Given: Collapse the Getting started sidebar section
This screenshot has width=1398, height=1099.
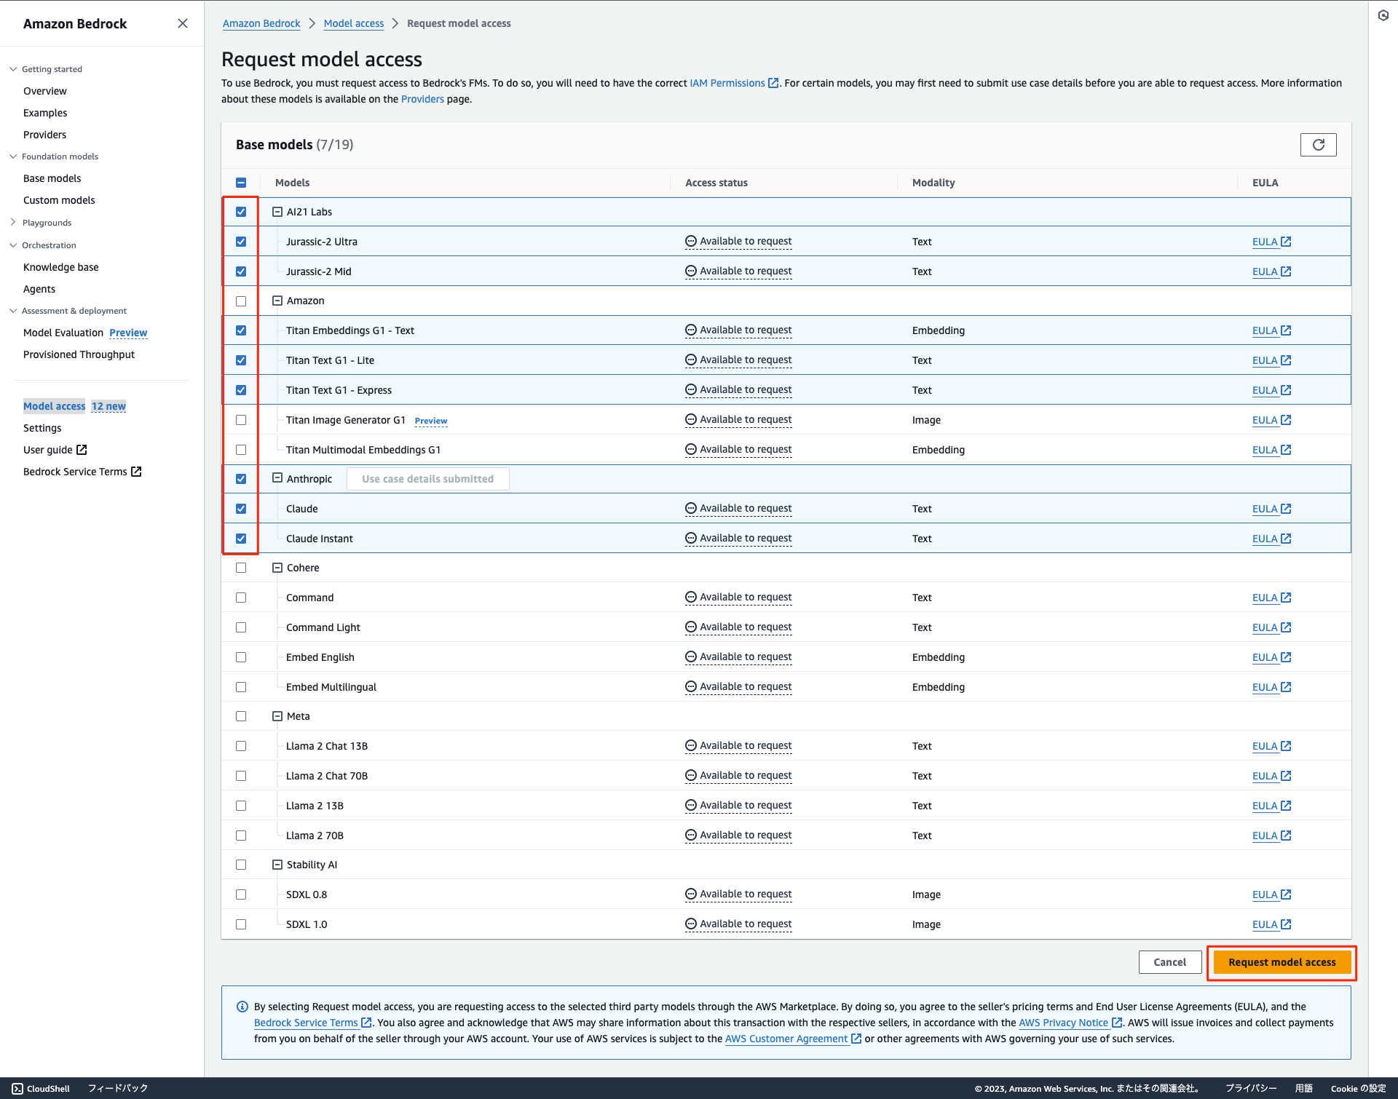Looking at the screenshot, I should pyautogui.click(x=13, y=69).
